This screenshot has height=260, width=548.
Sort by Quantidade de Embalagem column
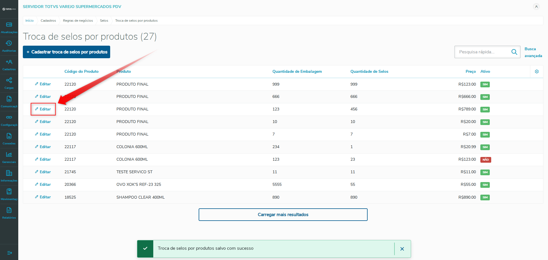point(297,72)
